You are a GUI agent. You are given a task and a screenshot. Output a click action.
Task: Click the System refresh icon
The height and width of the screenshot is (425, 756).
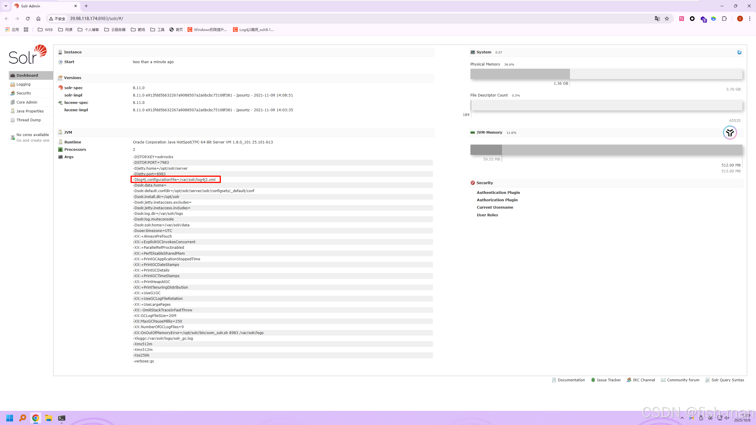tap(739, 52)
